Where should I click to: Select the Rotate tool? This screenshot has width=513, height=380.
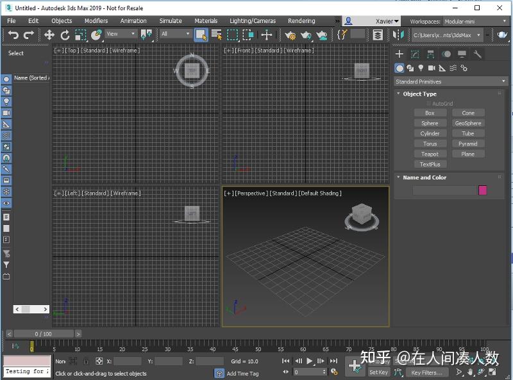(65, 35)
